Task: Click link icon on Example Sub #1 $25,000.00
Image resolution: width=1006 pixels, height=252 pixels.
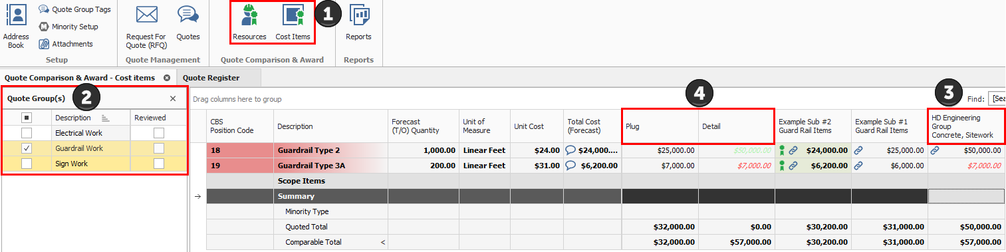Action: point(859,150)
